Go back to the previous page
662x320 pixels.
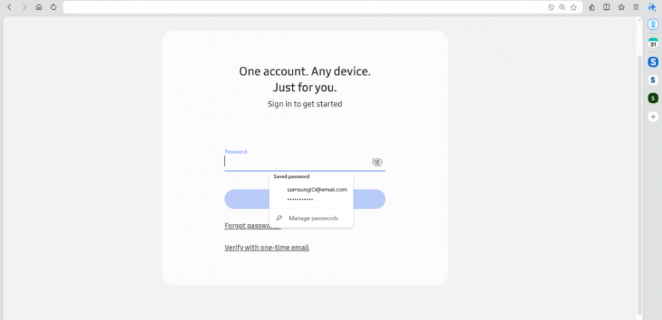9,7
